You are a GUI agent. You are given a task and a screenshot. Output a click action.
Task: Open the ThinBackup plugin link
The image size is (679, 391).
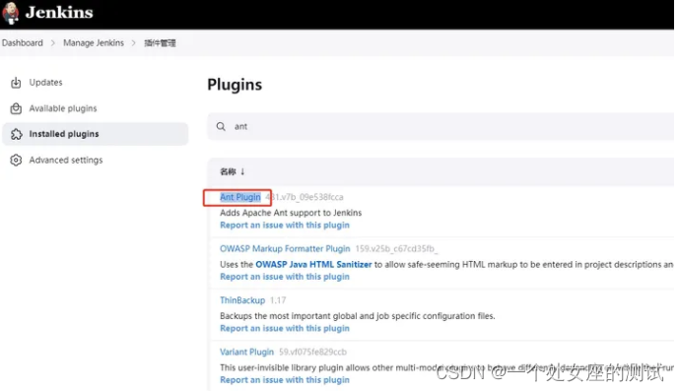[242, 300]
